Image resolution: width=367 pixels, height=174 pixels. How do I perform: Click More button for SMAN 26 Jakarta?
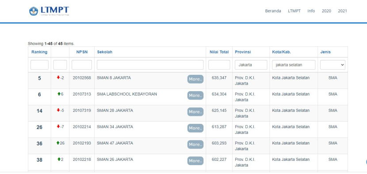coord(195,161)
